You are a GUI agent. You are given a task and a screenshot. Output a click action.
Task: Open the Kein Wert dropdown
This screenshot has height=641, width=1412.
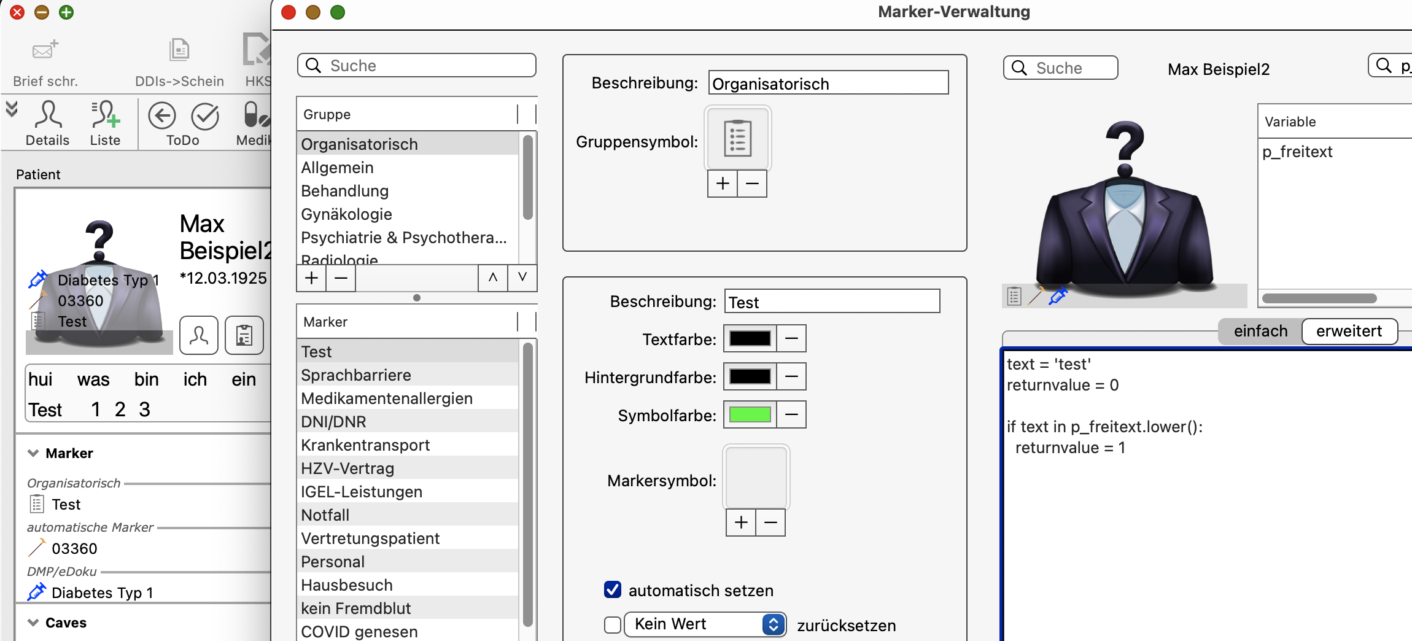click(x=705, y=624)
